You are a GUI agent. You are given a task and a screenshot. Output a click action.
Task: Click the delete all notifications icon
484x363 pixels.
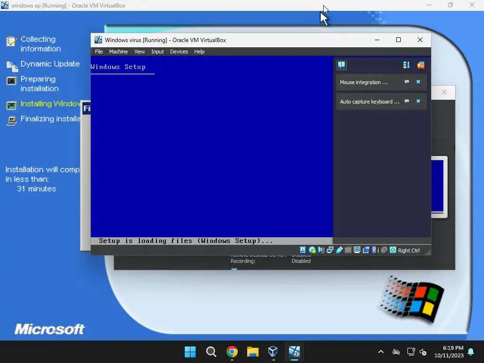(421, 65)
